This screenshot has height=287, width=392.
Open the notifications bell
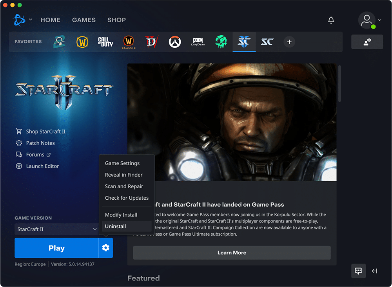(x=331, y=20)
